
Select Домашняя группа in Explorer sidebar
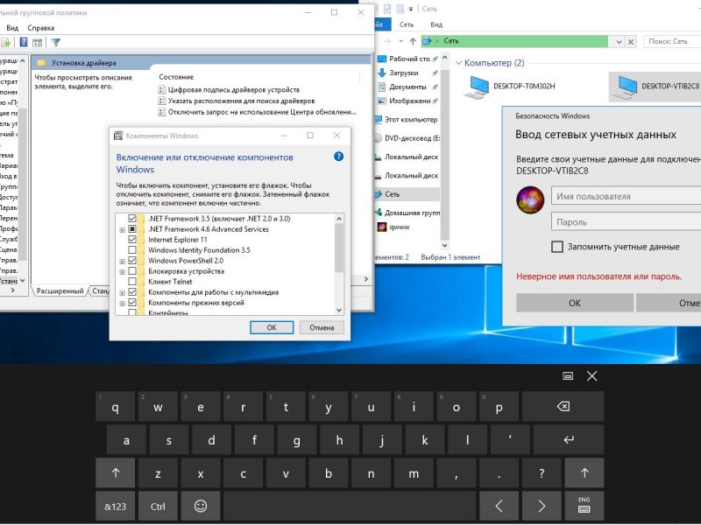click(x=407, y=213)
